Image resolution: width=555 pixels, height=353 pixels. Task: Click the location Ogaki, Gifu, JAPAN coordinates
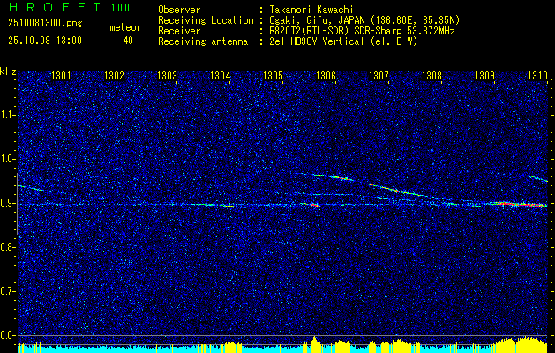(x=364, y=20)
